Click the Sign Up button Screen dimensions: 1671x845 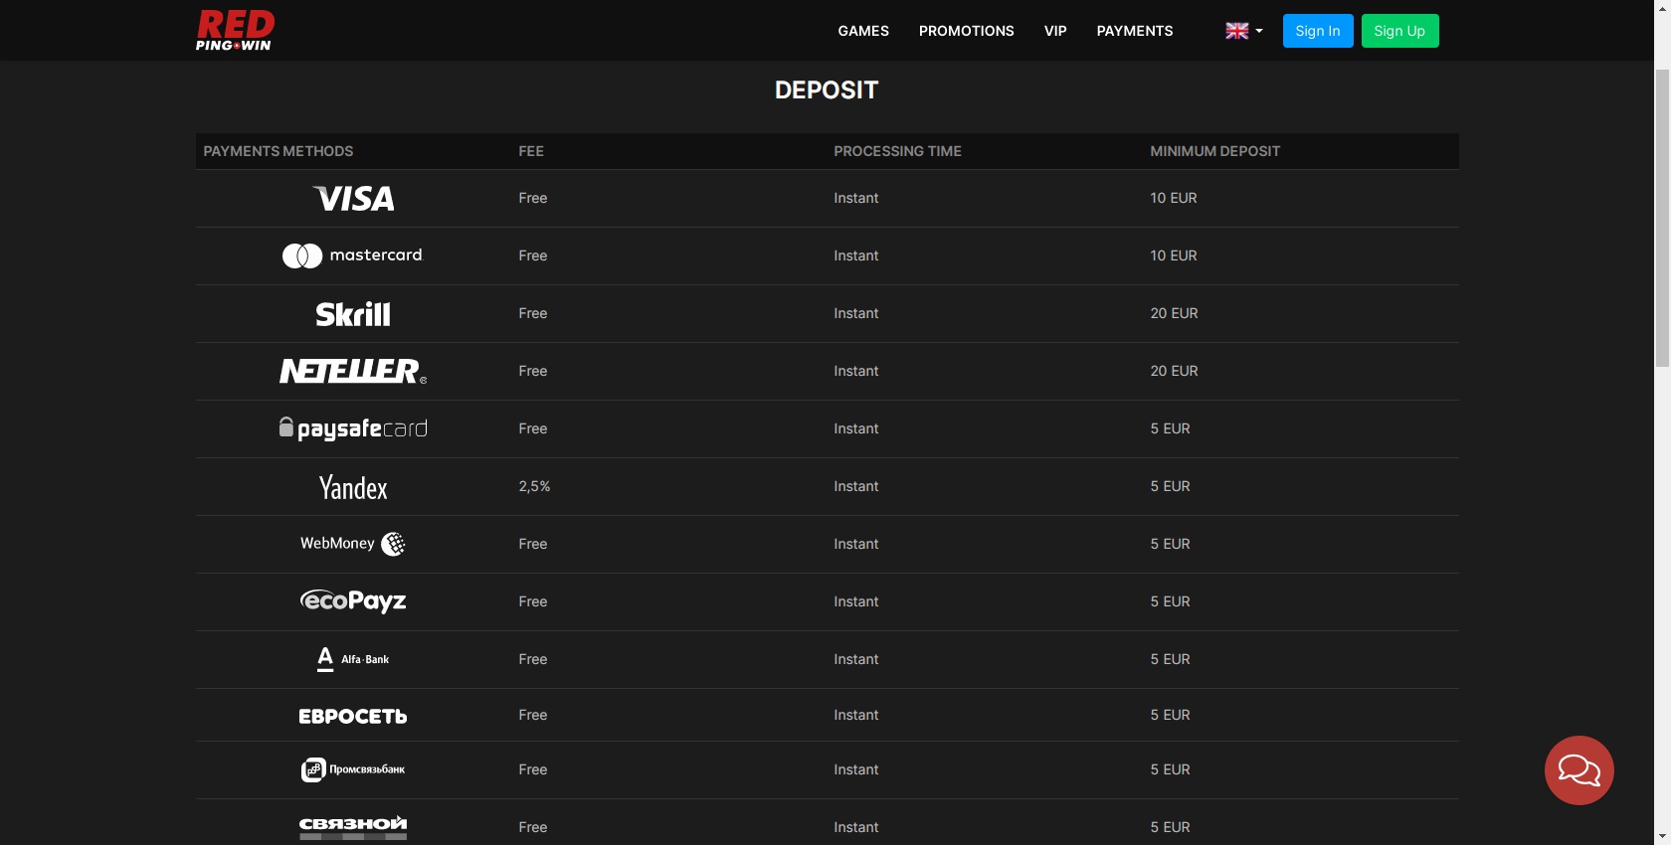click(1399, 31)
